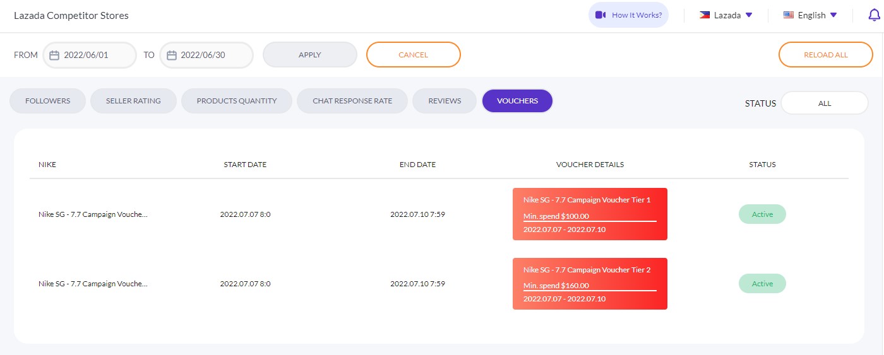Click the TO date field 2022/06/30
Image resolution: width=884 pixels, height=355 pixels.
[206, 55]
